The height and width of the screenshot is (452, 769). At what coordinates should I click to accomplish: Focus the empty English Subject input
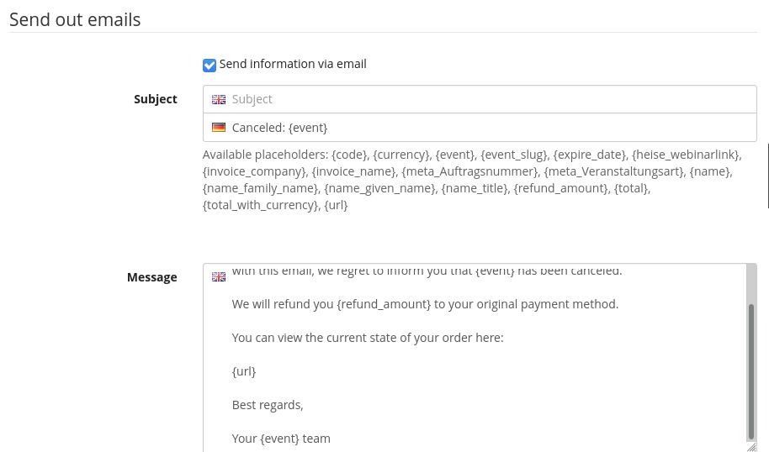(x=488, y=99)
